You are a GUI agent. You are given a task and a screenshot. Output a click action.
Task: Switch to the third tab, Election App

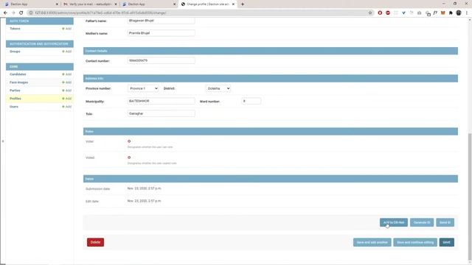(x=148, y=4)
